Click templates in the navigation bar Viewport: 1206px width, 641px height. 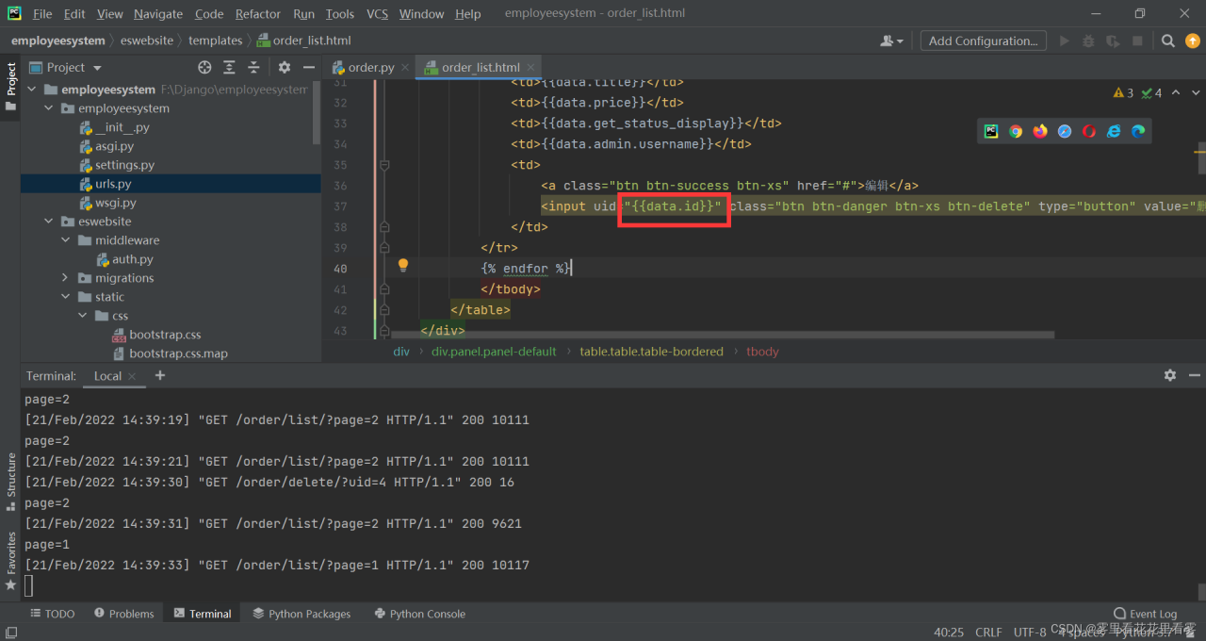tap(215, 41)
